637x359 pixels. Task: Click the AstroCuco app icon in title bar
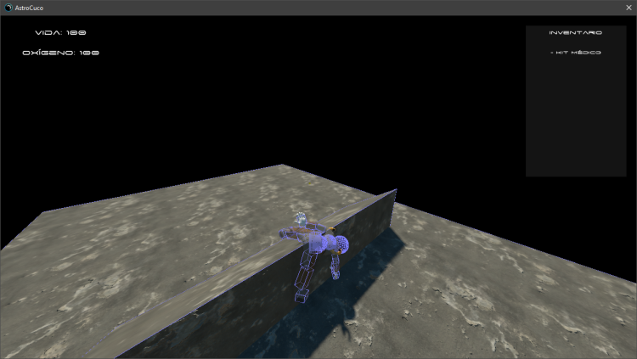pyautogui.click(x=8, y=7)
